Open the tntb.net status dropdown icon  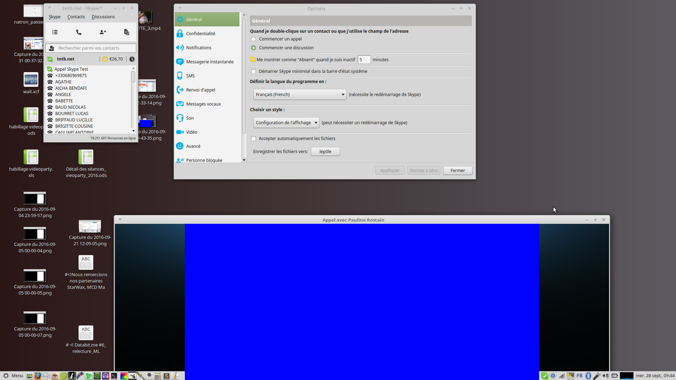[x=50, y=59]
